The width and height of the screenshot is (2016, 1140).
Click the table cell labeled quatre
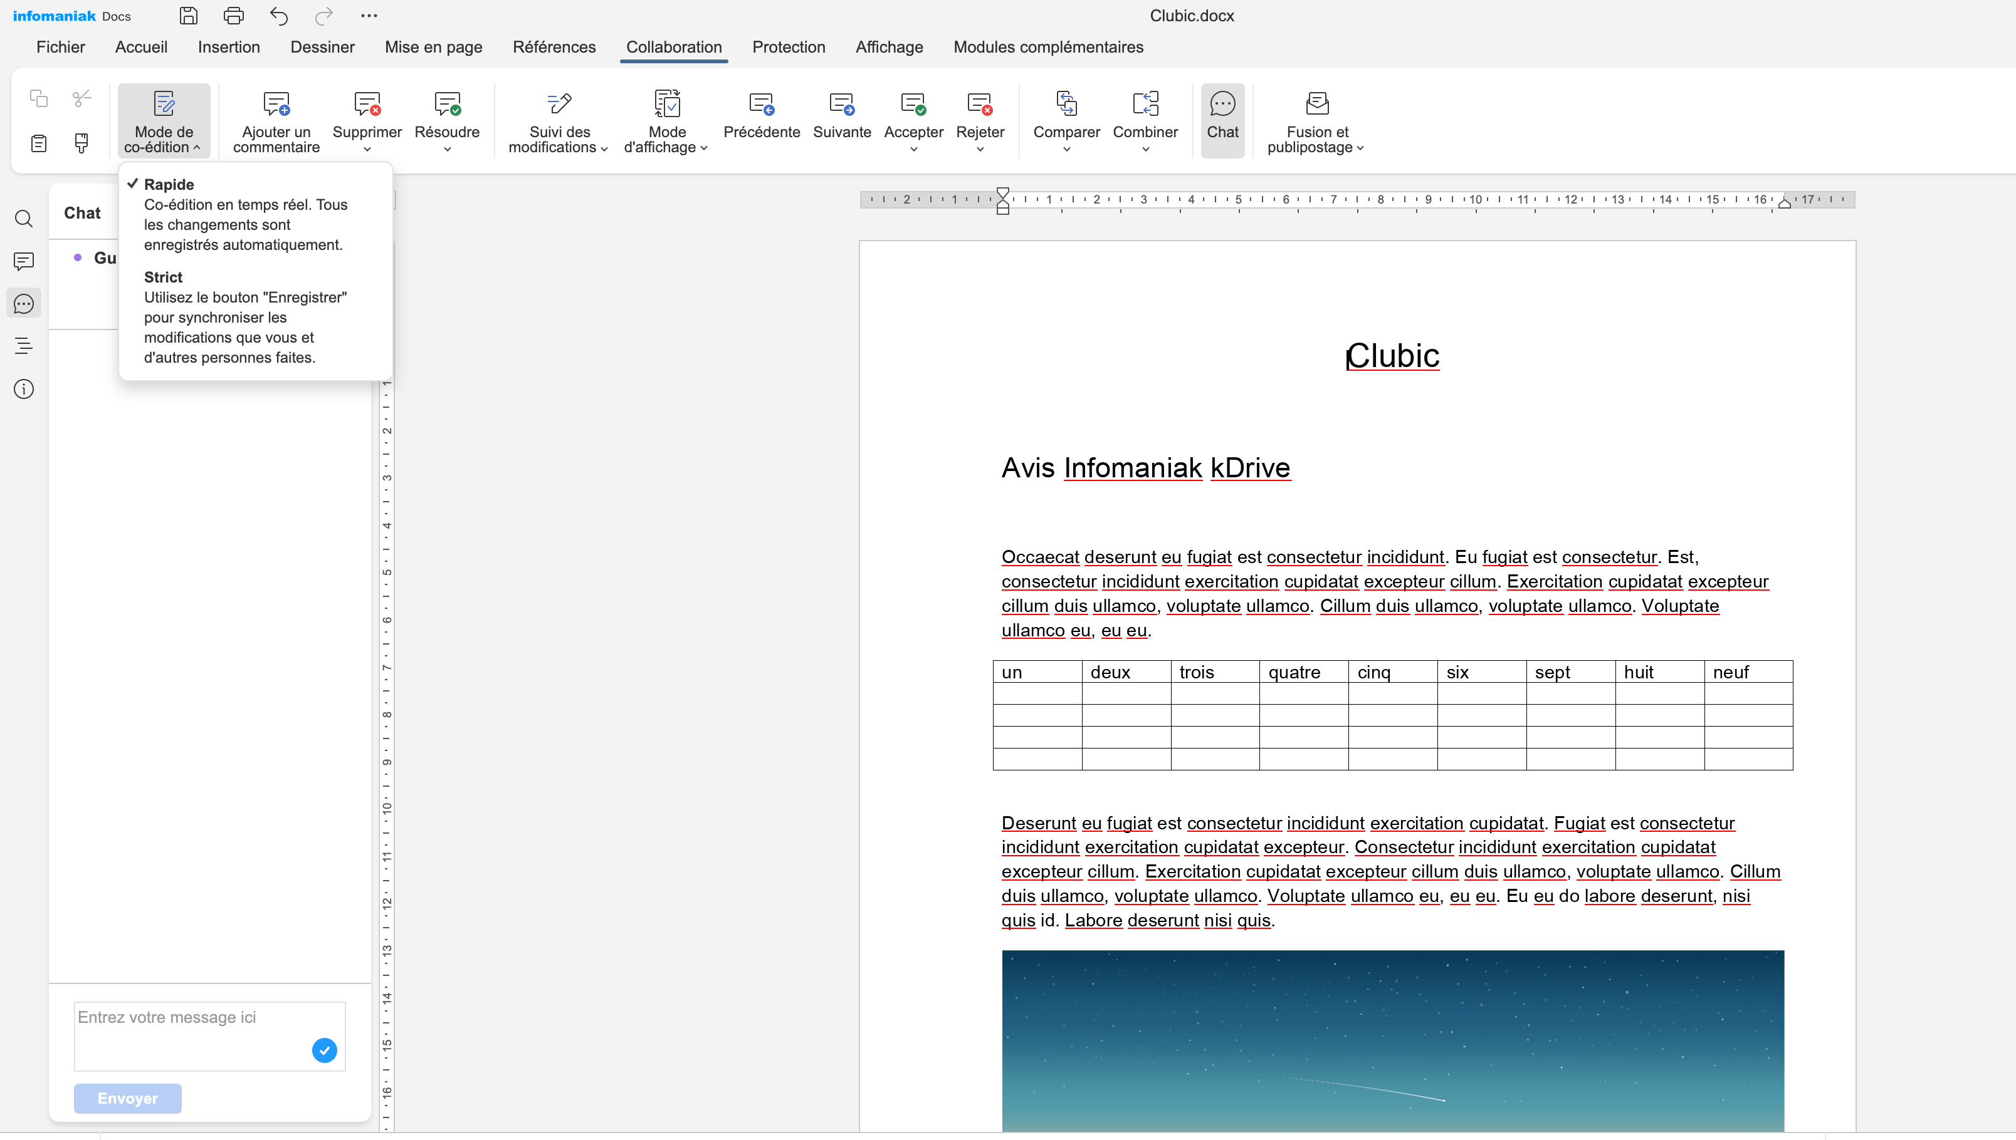point(1304,671)
